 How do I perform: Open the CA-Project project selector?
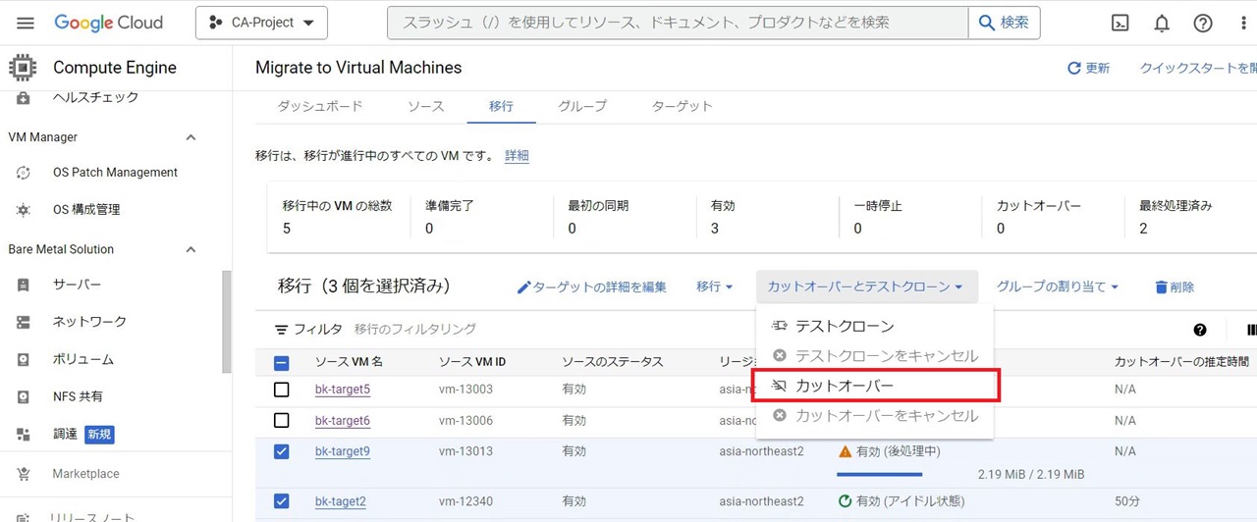[x=261, y=23]
